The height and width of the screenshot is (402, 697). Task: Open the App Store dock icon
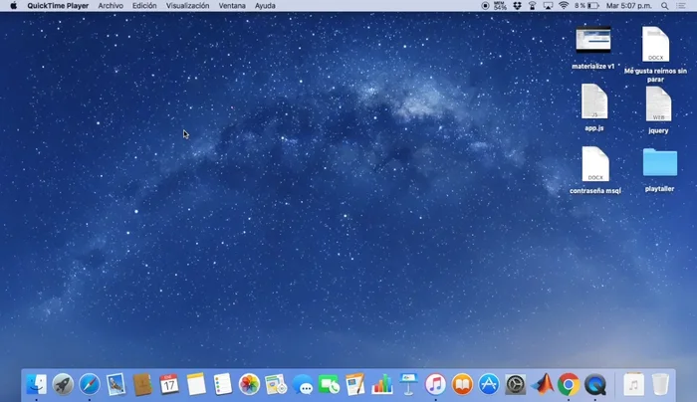[489, 384]
